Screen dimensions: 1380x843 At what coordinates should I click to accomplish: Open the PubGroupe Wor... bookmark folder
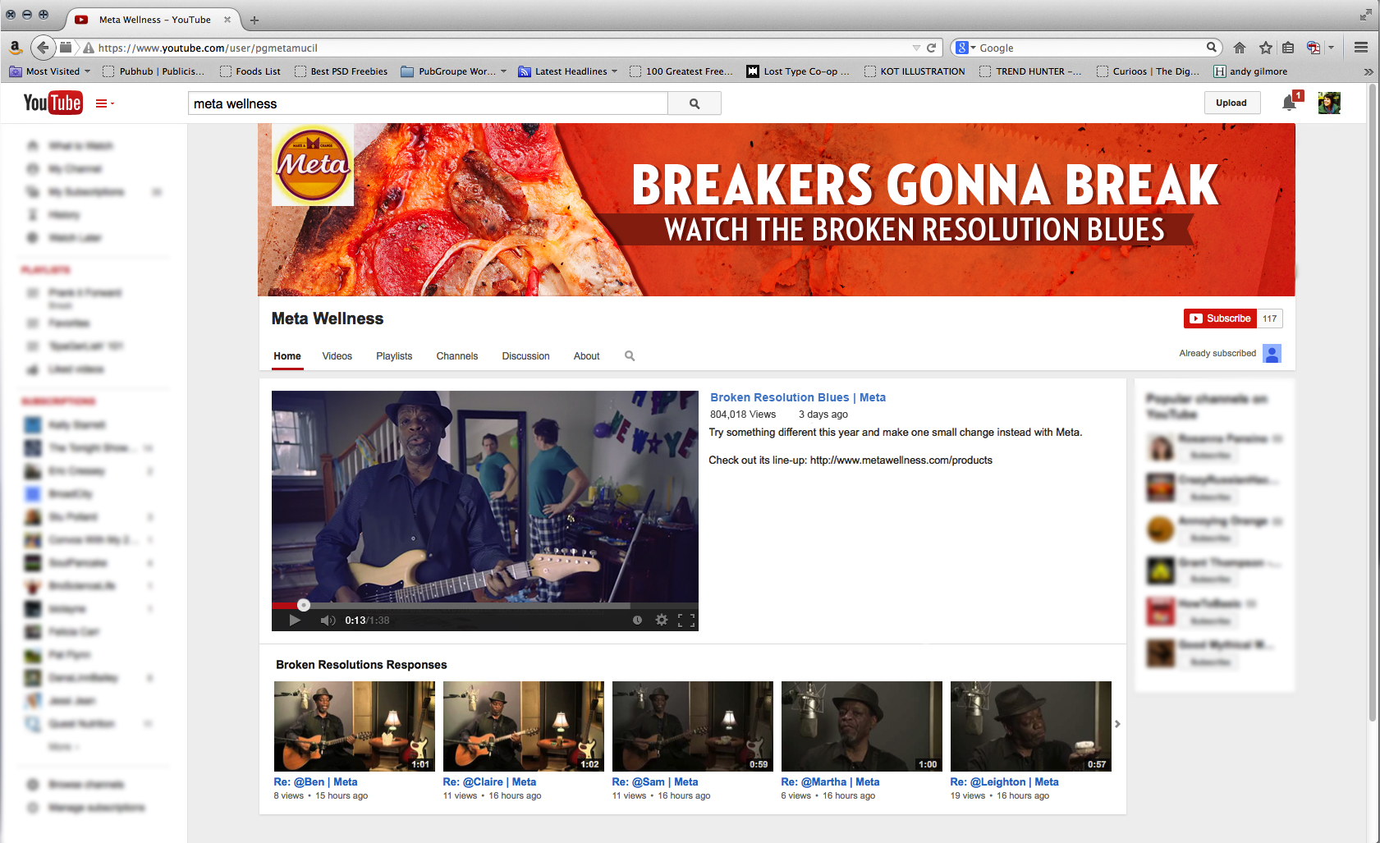coord(454,71)
